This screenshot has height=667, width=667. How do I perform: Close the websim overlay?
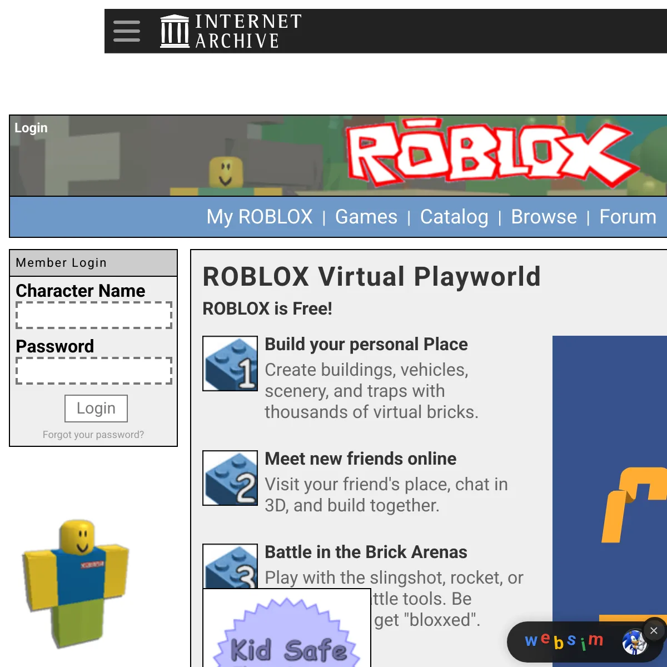(654, 630)
